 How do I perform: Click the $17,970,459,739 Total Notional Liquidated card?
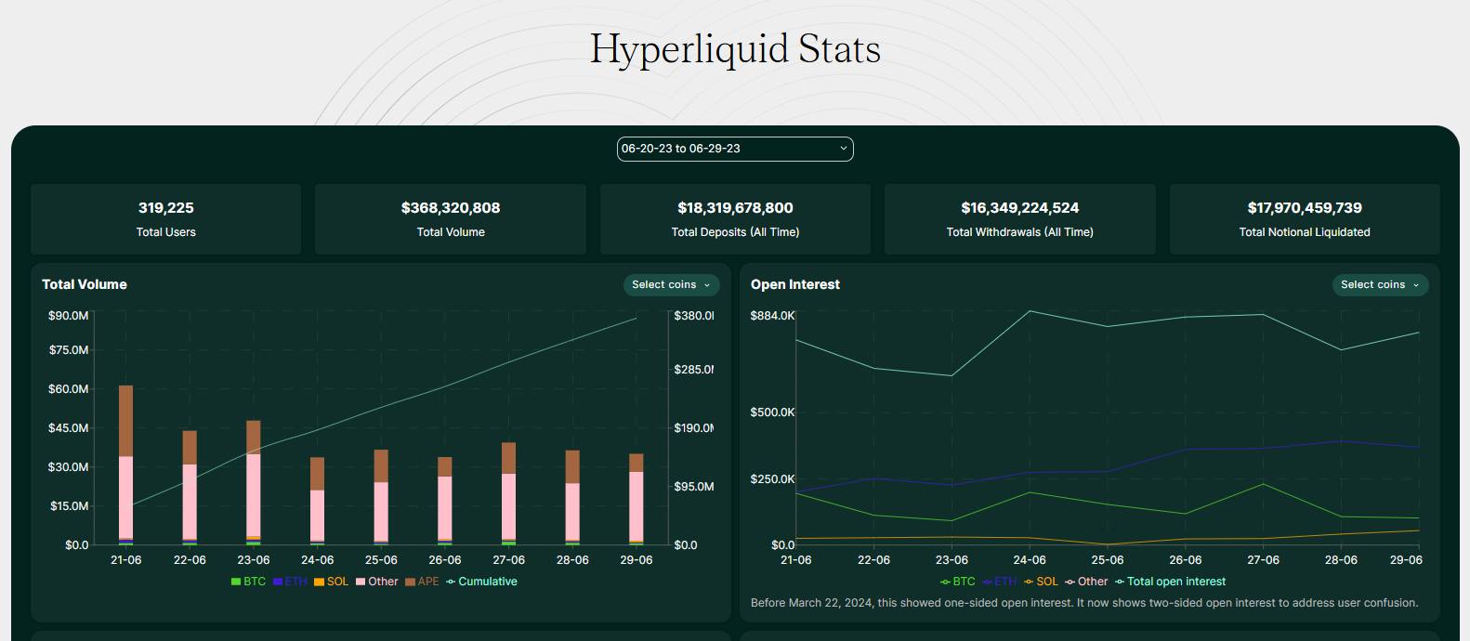point(1305,219)
